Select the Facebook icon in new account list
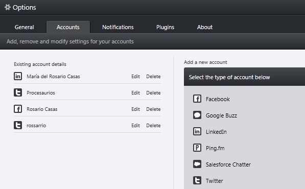This screenshot has height=189, width=305. tap(197, 99)
